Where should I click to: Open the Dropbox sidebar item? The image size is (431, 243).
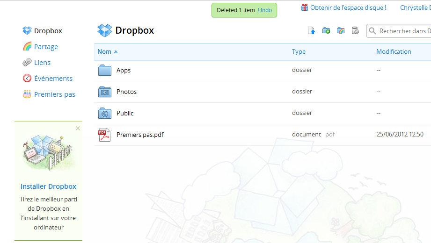[x=48, y=31]
